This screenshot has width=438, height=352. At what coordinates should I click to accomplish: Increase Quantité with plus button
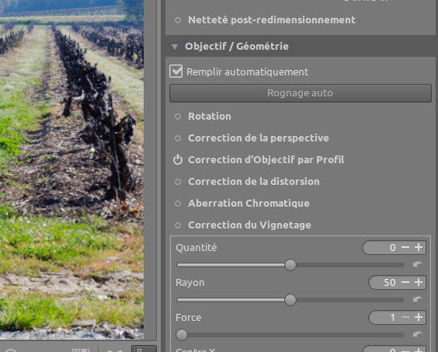(x=419, y=247)
